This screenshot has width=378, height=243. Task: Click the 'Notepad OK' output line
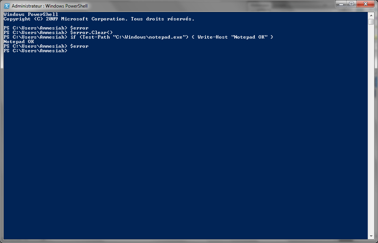pyautogui.click(x=19, y=41)
